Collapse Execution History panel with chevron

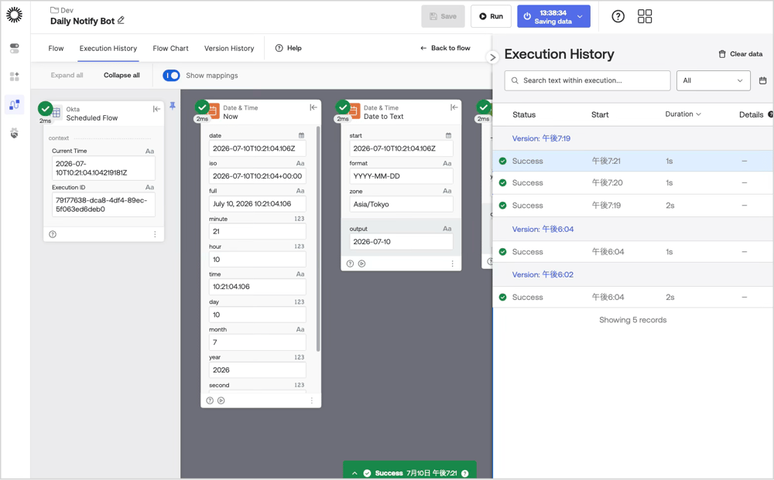click(492, 57)
